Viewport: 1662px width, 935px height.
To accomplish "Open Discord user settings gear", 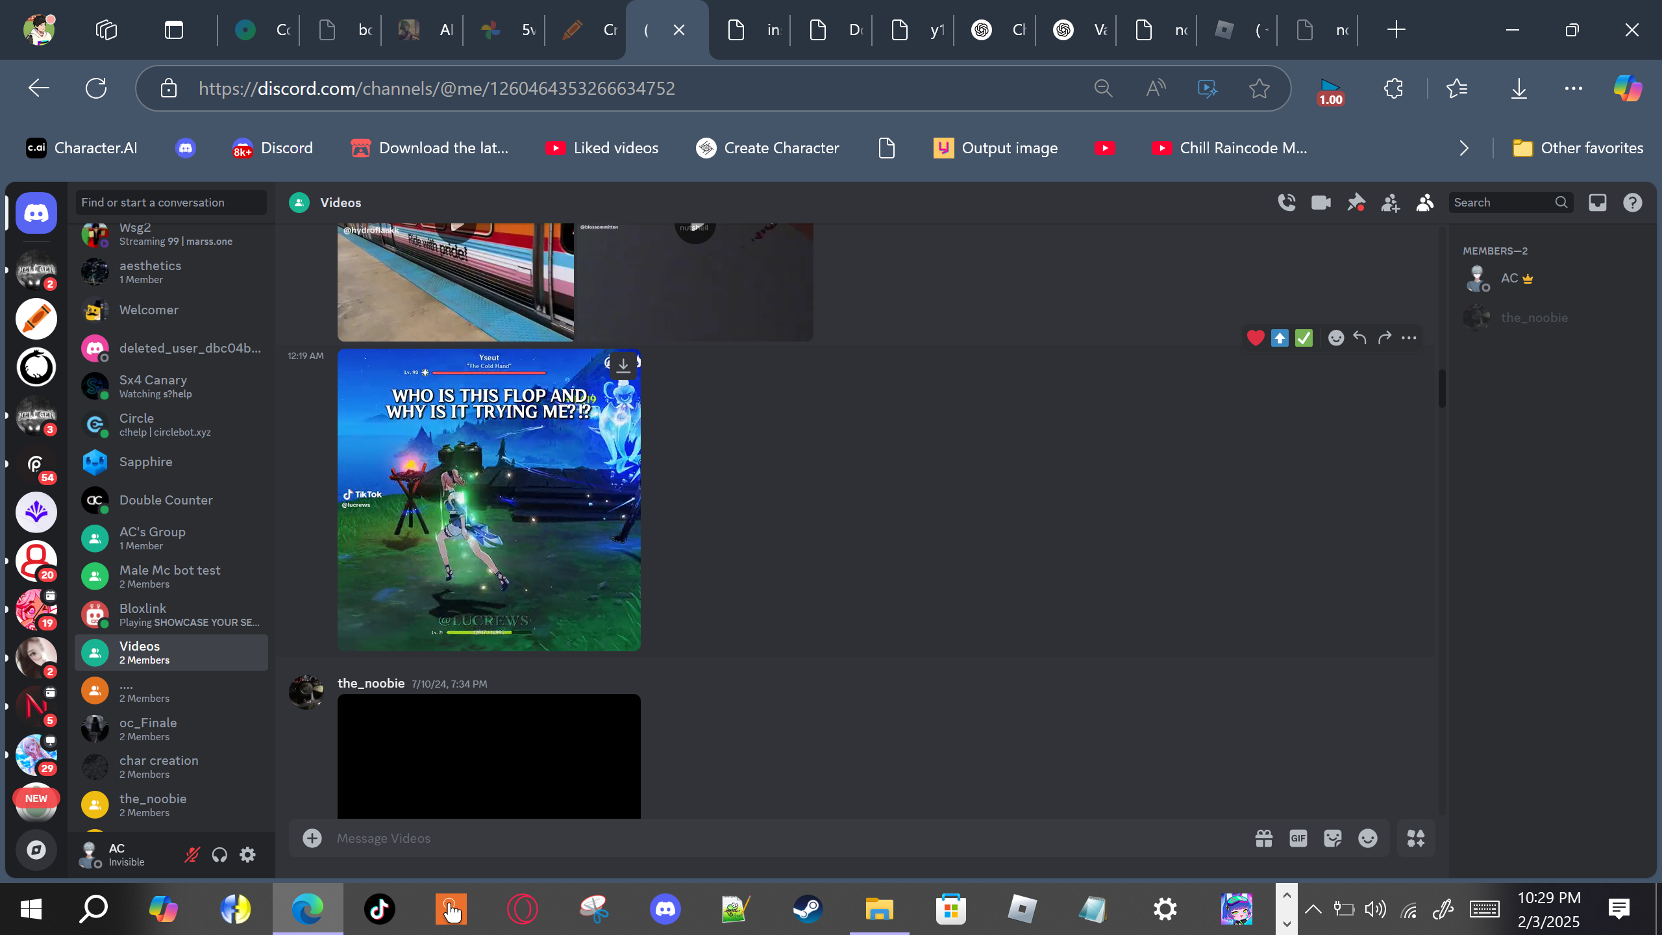I will (247, 854).
